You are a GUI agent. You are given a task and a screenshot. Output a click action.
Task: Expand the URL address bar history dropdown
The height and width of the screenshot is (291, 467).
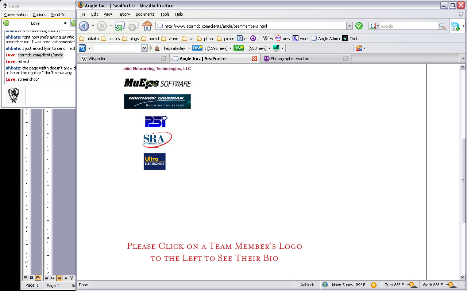pos(350,26)
